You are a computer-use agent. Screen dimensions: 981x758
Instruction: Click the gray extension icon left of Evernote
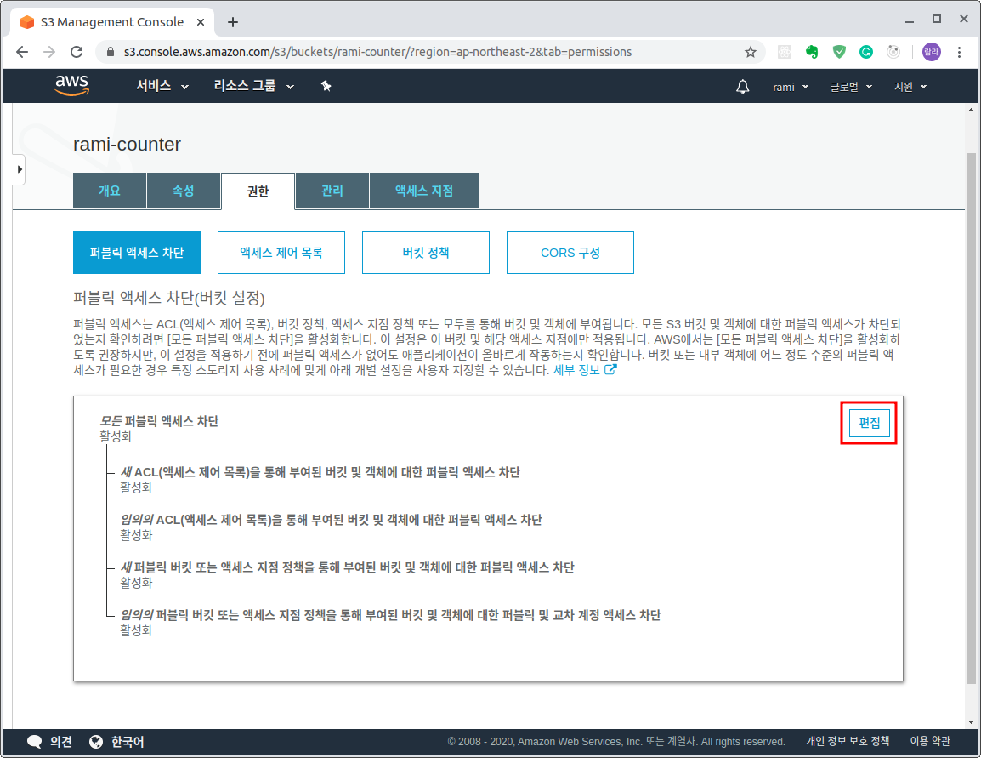(784, 52)
